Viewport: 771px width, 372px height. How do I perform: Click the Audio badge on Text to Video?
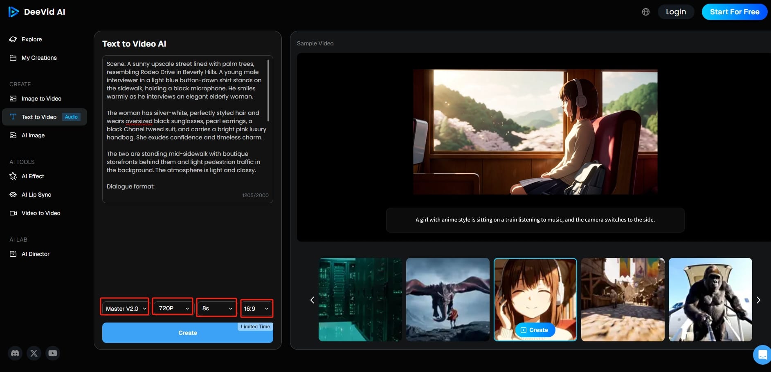pos(71,117)
